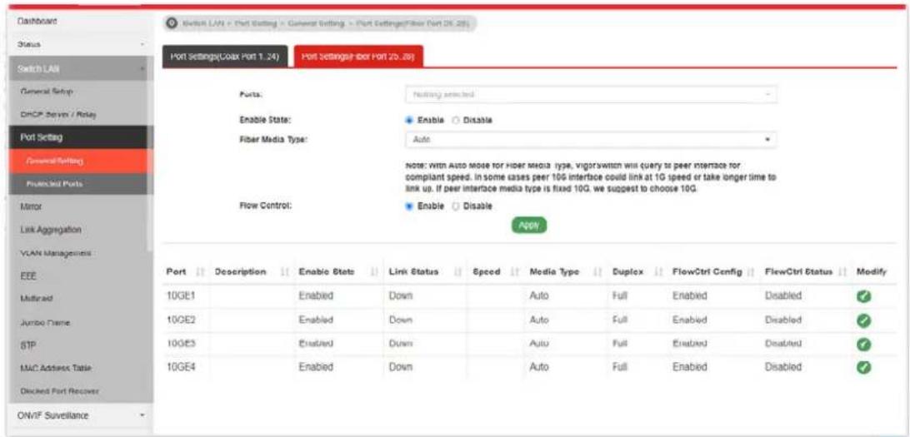Select Disable radio for Enable State
Screen dimensions: 910x437
point(456,120)
